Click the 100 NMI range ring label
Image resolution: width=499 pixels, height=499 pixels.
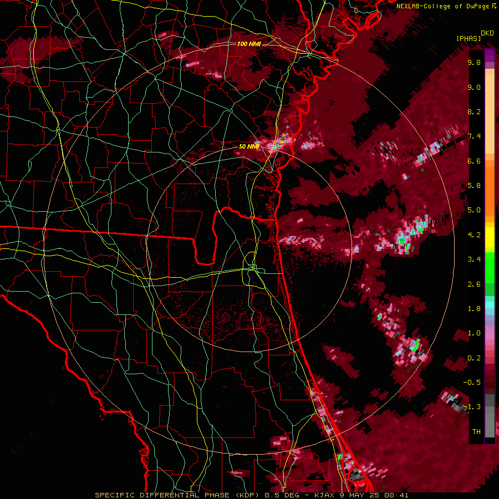(248, 44)
